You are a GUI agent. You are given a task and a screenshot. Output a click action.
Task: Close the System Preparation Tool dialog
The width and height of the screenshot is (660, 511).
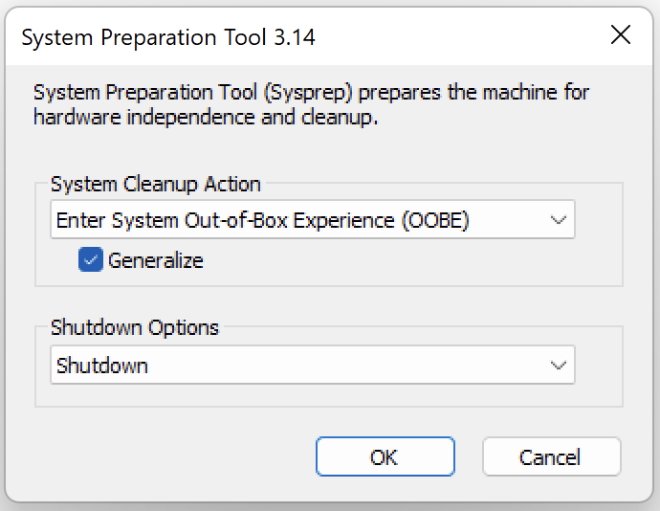point(620,36)
